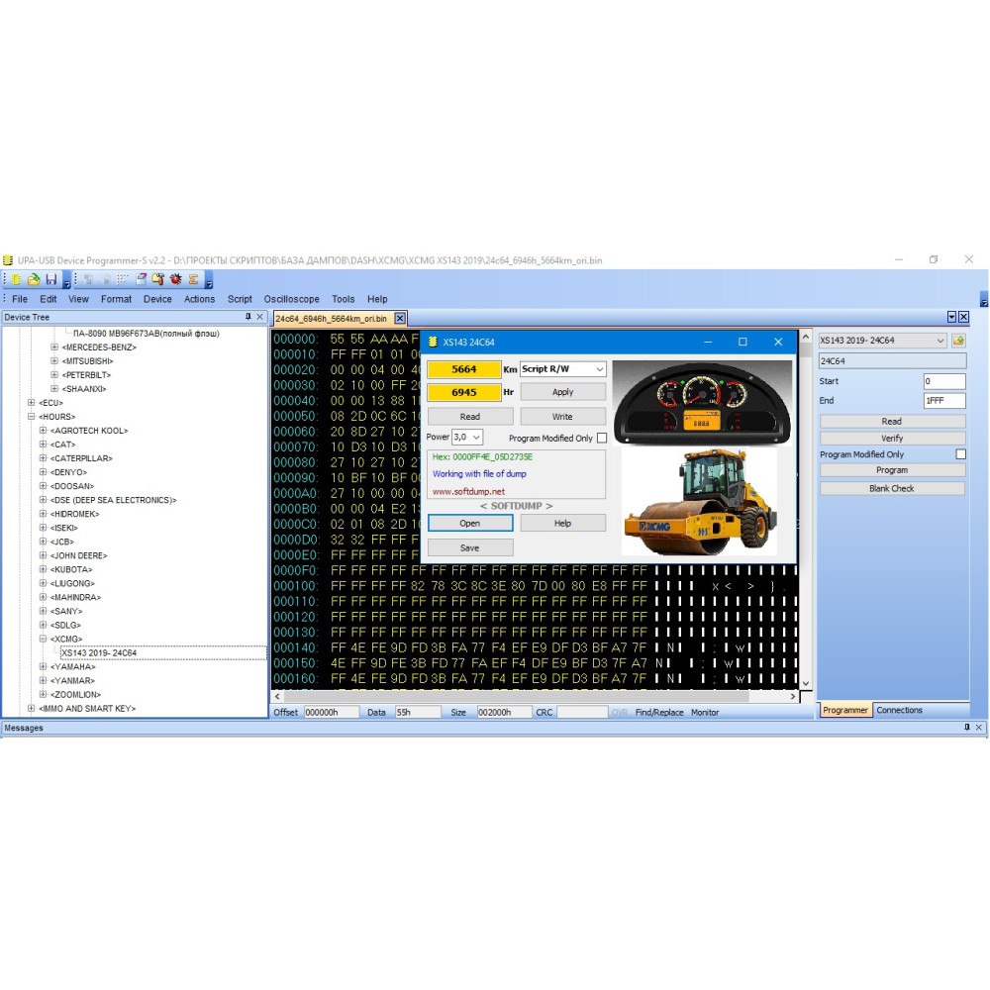This screenshot has width=990, height=990.
Task: Switch to the Programmer tab
Action: pyautogui.click(x=844, y=710)
